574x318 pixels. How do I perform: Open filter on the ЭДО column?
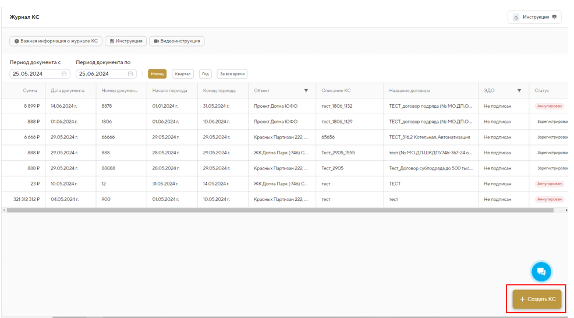[519, 91]
